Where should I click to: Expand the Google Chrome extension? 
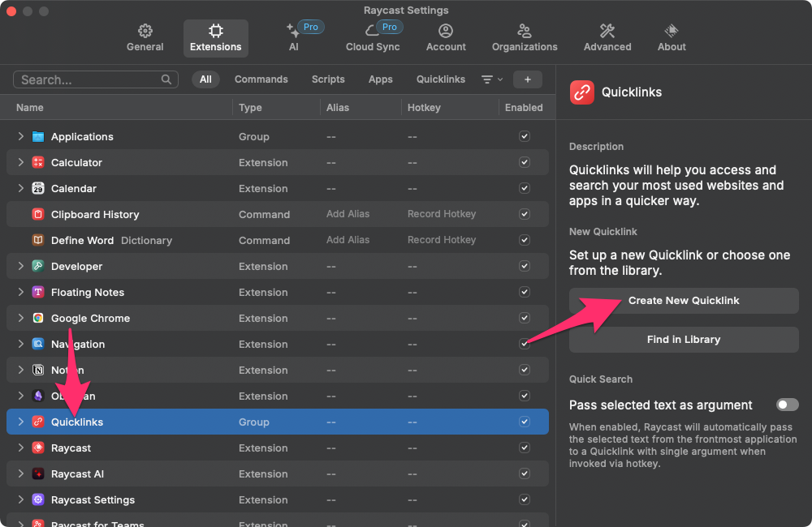(x=21, y=318)
